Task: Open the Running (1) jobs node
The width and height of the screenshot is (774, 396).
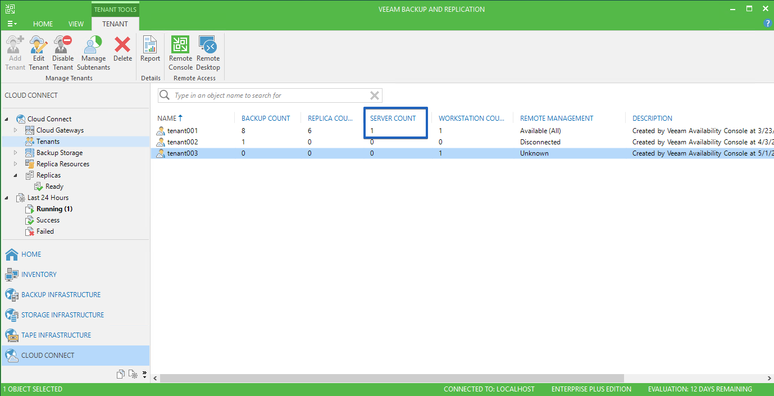Action: click(x=54, y=209)
